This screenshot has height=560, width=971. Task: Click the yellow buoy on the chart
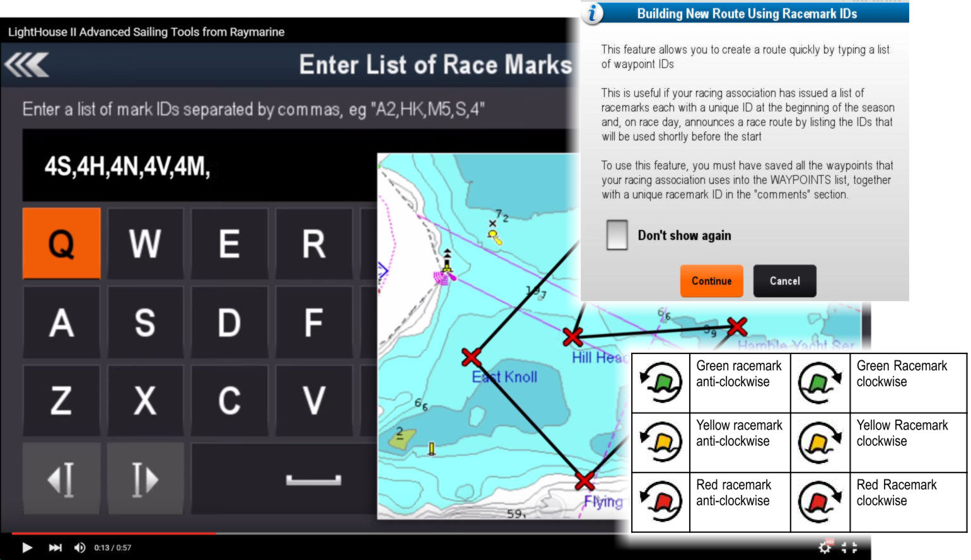(x=496, y=237)
